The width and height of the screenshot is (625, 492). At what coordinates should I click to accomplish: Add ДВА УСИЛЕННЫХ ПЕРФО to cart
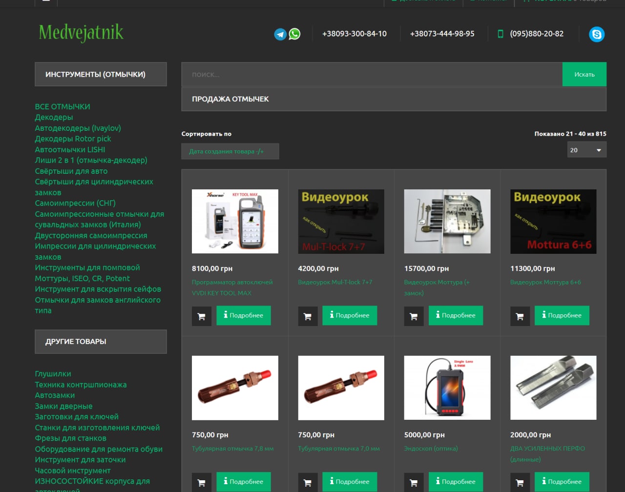coord(520,482)
